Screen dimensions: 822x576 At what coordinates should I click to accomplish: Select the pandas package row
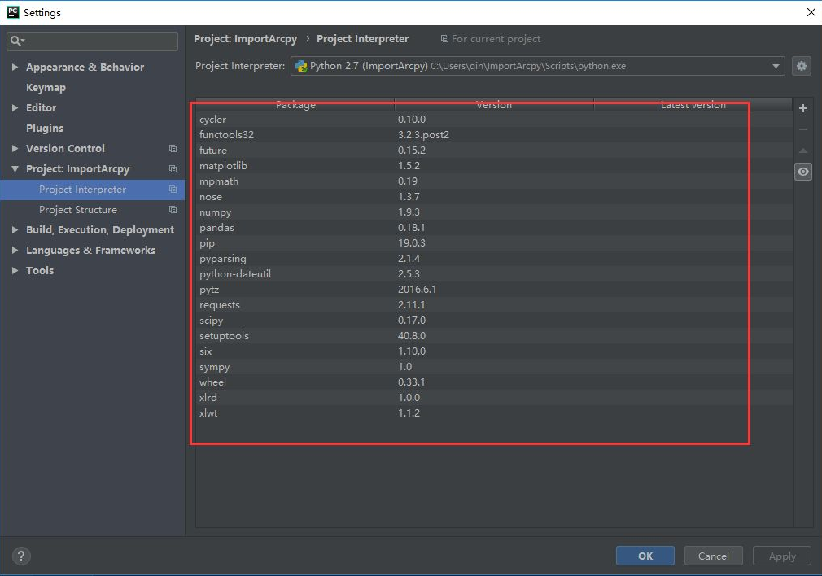coord(494,228)
